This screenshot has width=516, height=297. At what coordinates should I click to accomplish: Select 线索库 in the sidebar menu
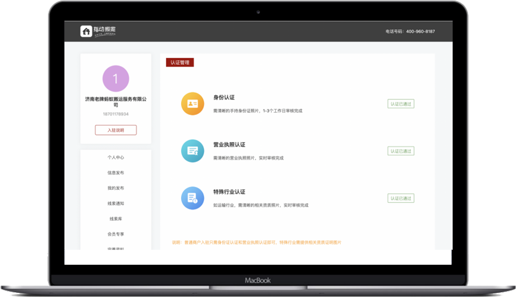[x=116, y=219]
